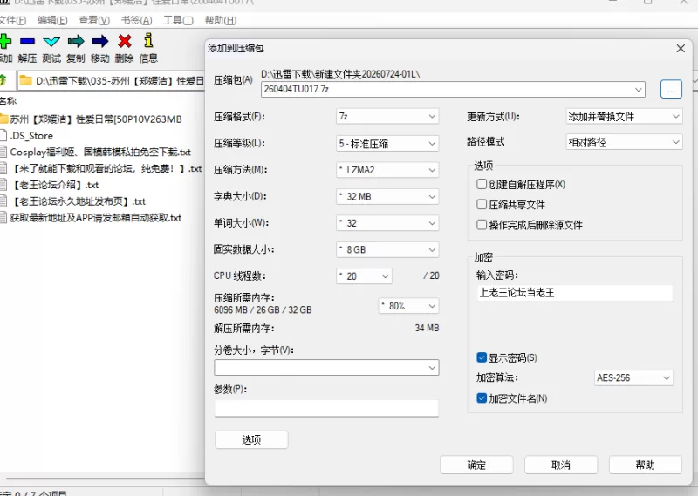Click the 取消 button
This screenshot has width=698, height=496.
561,465
